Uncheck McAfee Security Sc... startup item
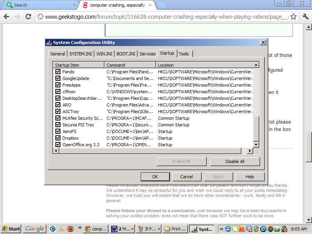This screenshot has width=312, height=234. 58,118
